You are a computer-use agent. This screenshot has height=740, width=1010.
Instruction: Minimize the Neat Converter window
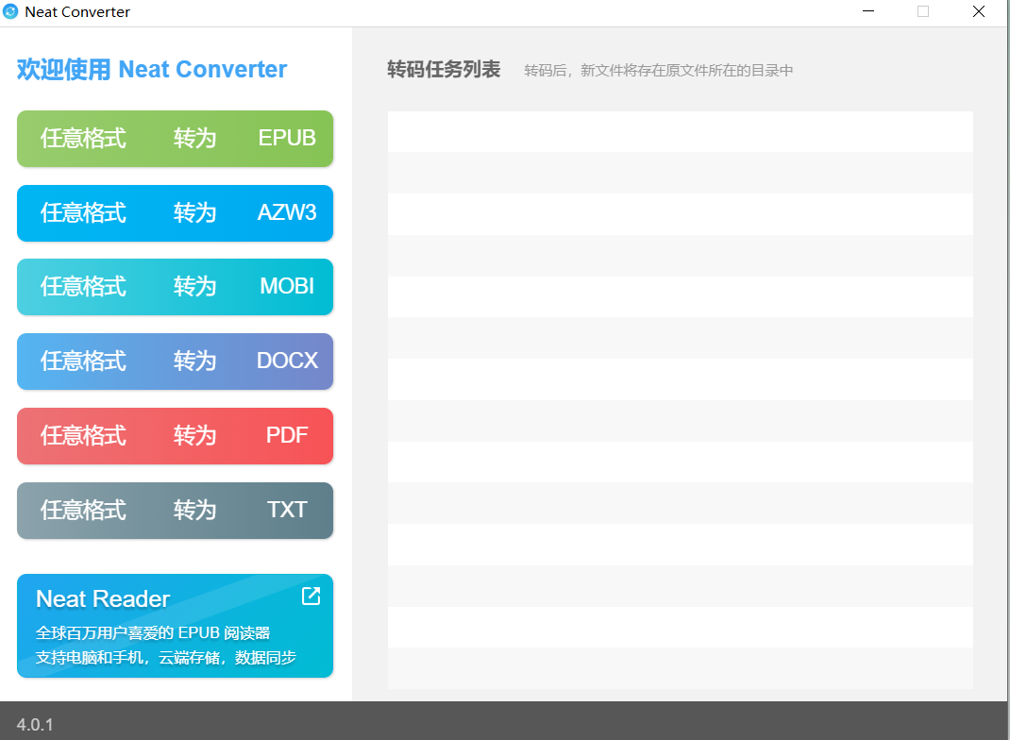pyautogui.click(x=868, y=11)
